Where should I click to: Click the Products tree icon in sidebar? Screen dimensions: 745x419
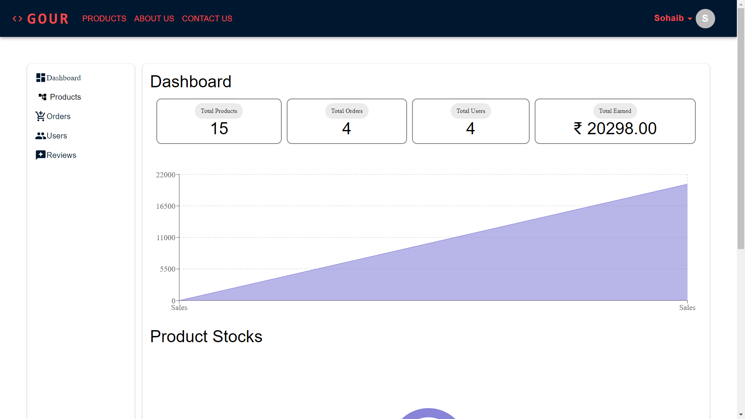[x=43, y=97]
